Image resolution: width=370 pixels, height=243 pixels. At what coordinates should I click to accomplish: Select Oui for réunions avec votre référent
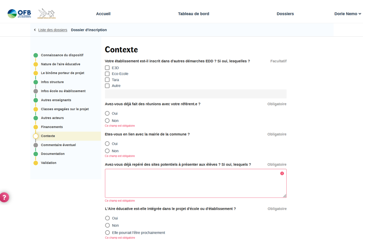(x=107, y=114)
